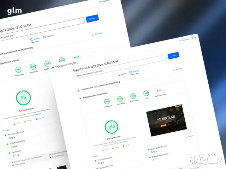This screenshot has width=226, height=169.
Task: Click Expand view below the screenshot
Action: (x=190, y=136)
